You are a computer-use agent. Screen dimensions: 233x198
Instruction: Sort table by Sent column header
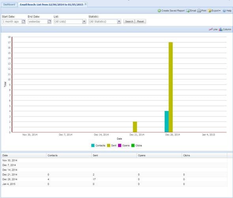(x=114, y=155)
